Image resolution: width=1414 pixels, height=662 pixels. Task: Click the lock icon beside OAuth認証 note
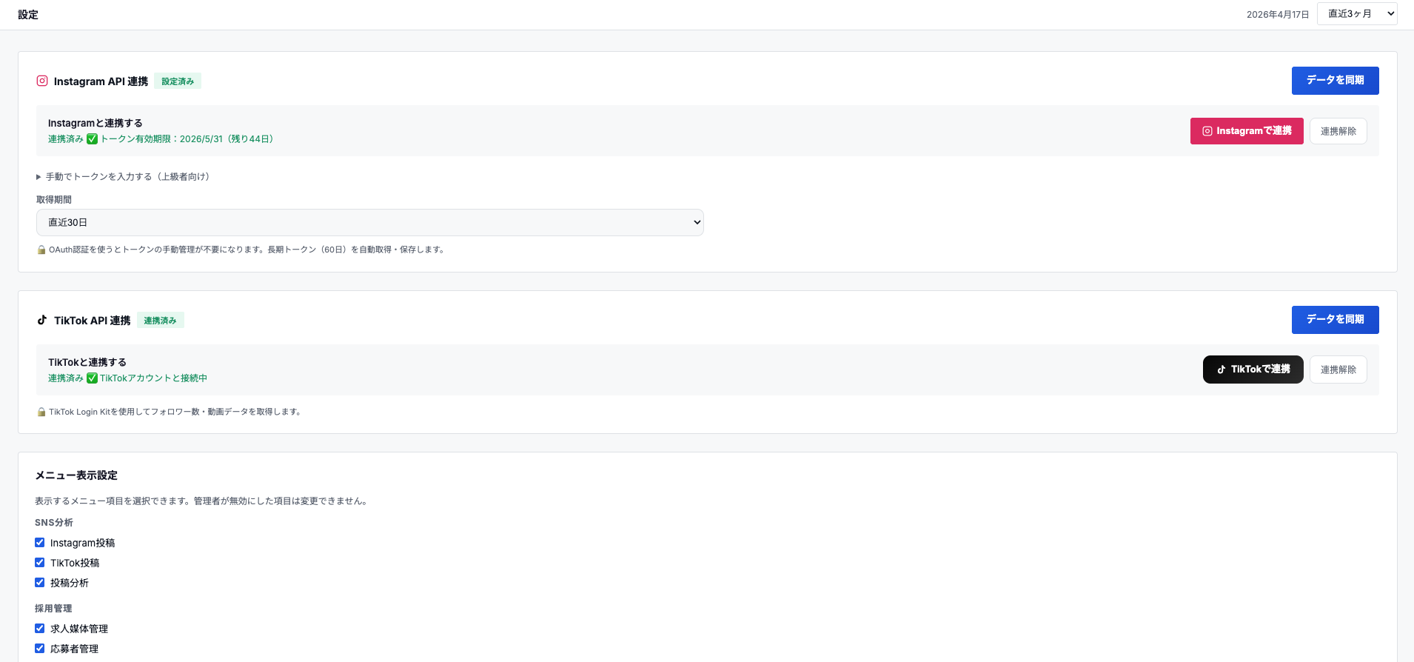(x=41, y=250)
